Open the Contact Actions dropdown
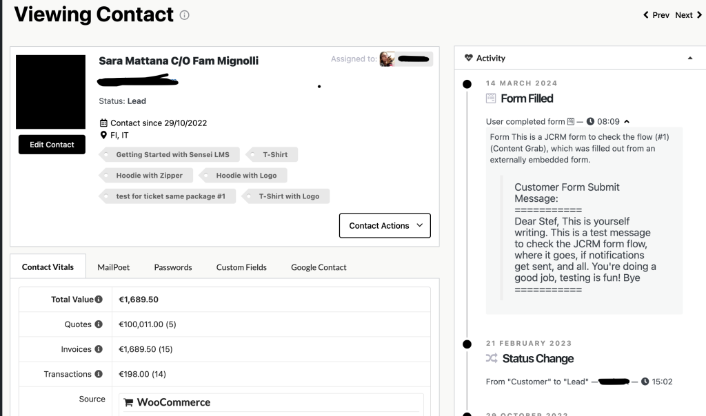The height and width of the screenshot is (416, 706). click(x=384, y=225)
